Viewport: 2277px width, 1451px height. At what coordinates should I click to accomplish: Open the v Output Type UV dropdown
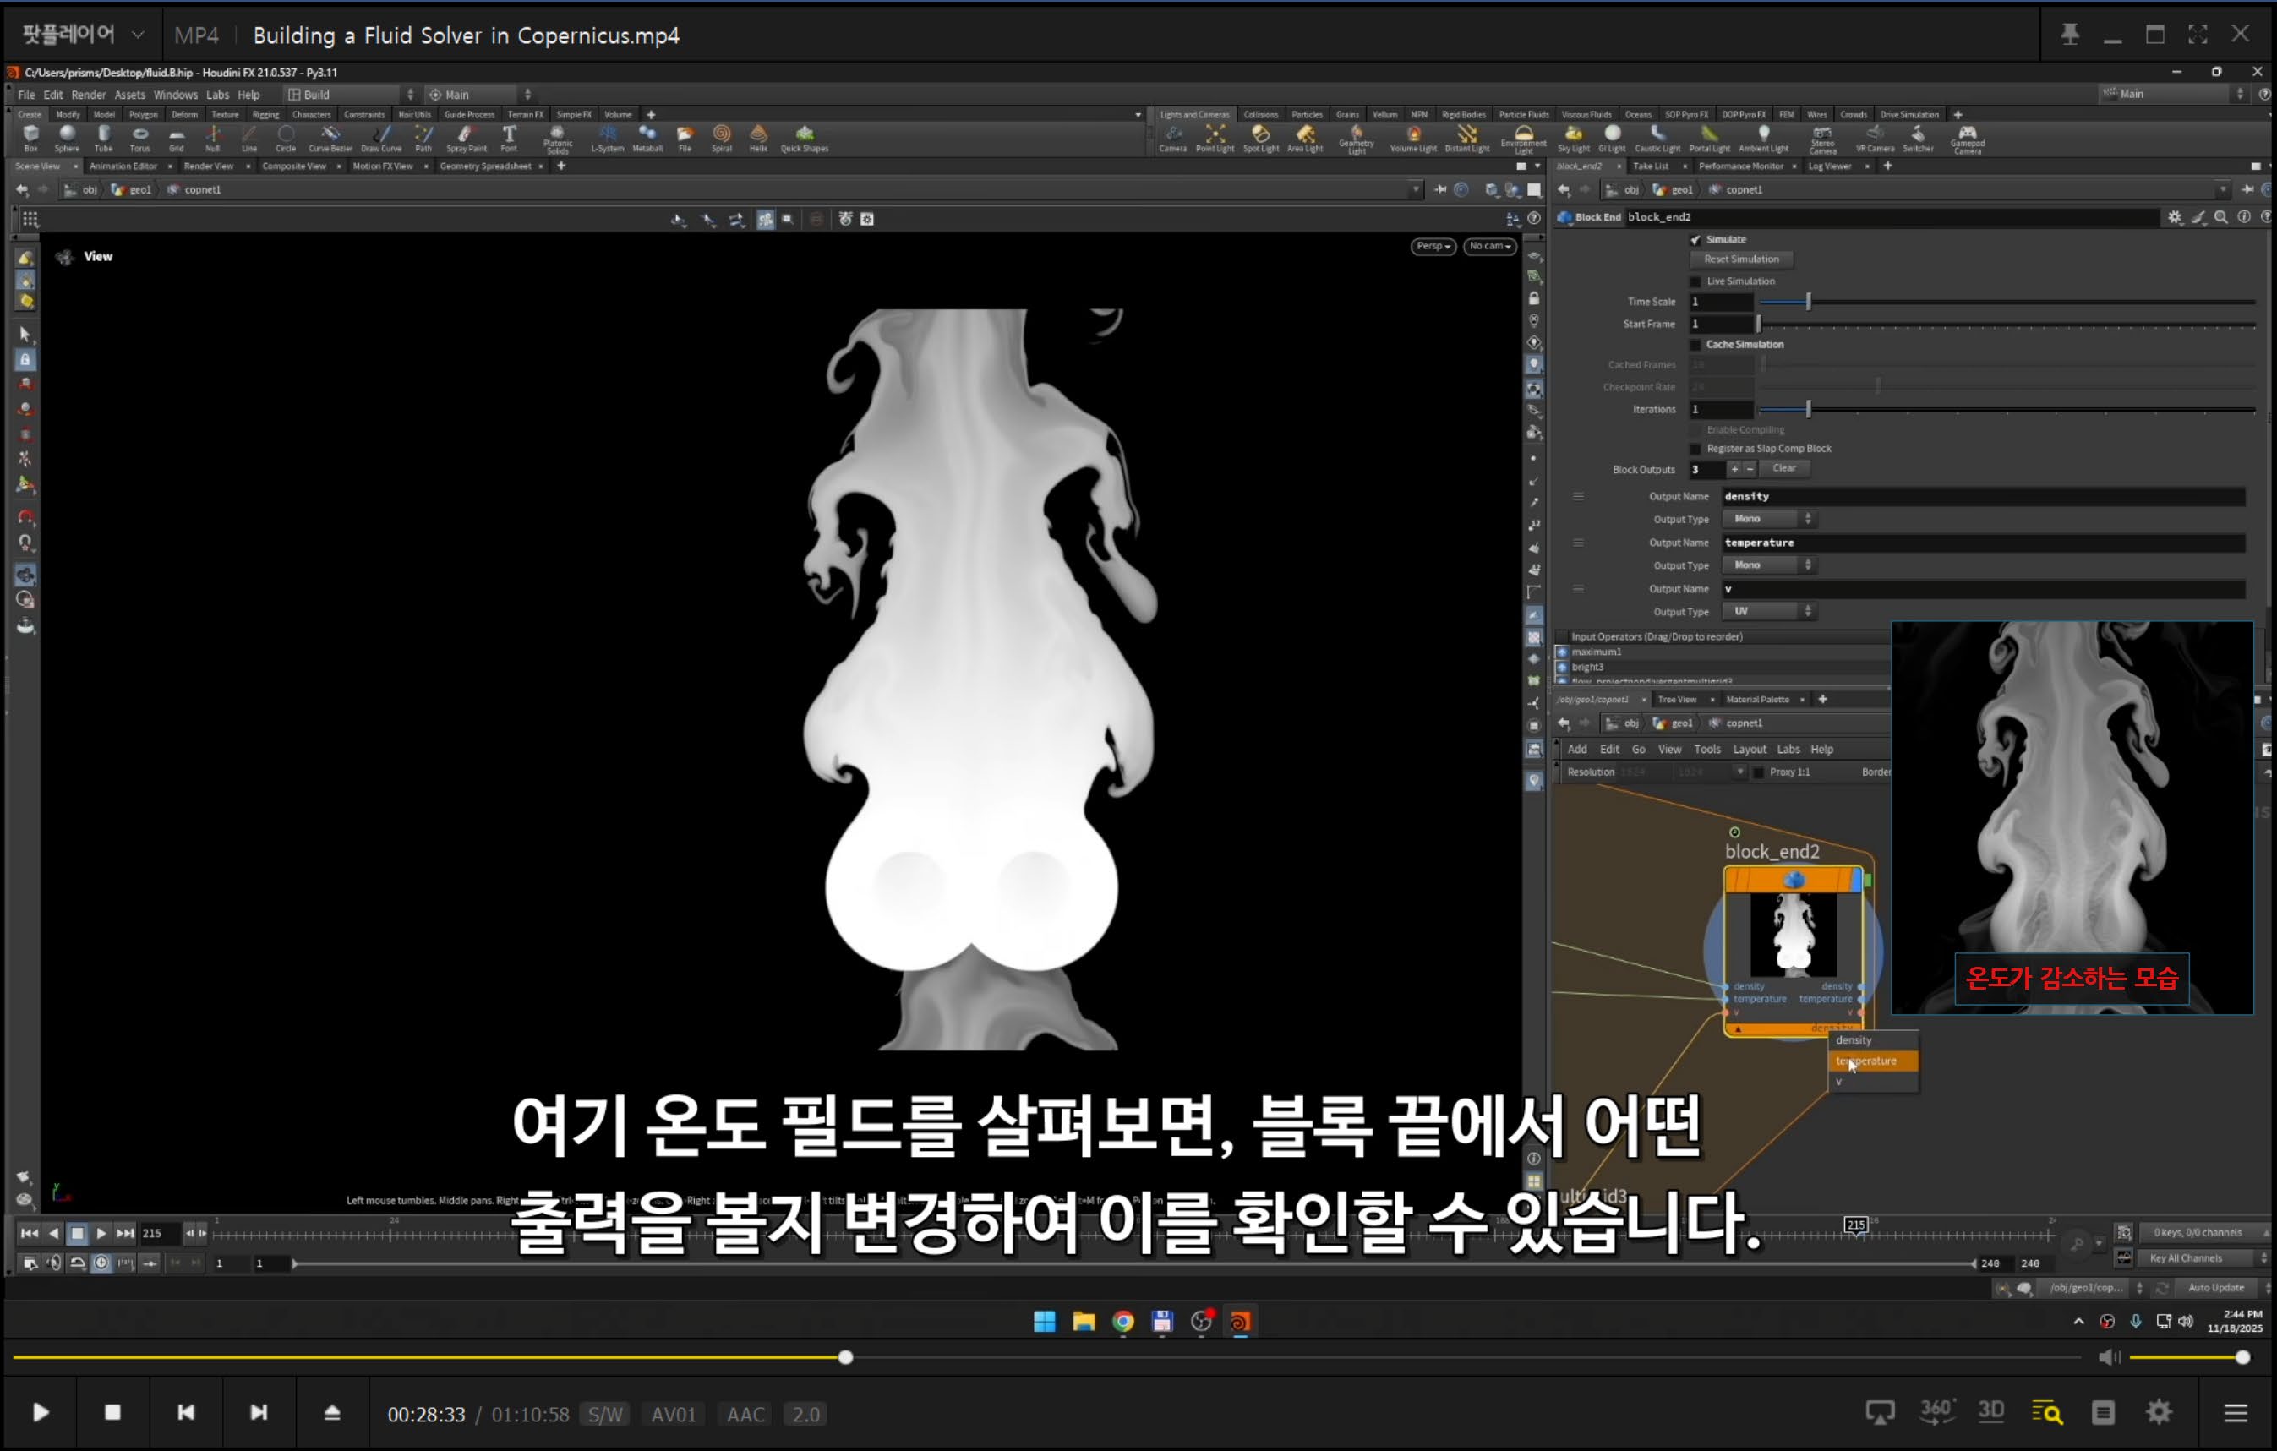point(1768,612)
